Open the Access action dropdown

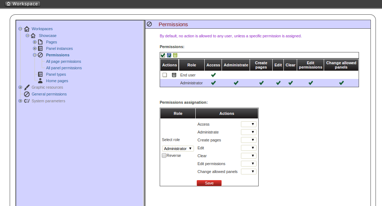tap(249, 124)
